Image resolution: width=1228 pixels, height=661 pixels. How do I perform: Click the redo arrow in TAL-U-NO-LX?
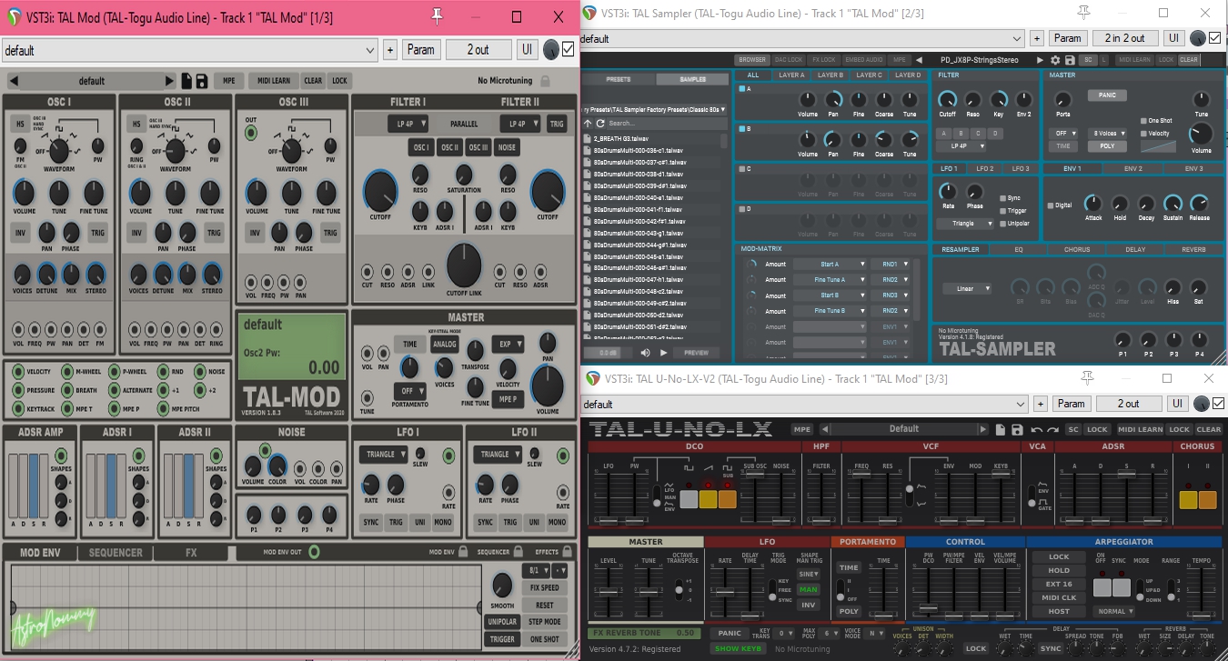click(x=1052, y=429)
